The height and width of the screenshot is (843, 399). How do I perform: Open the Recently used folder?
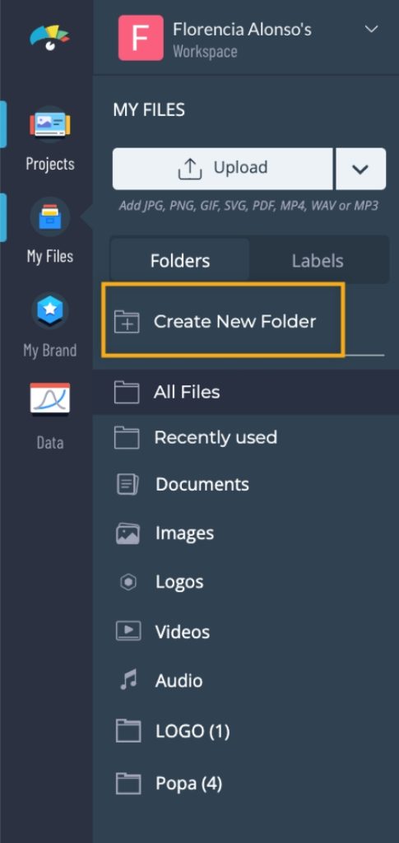(246, 438)
